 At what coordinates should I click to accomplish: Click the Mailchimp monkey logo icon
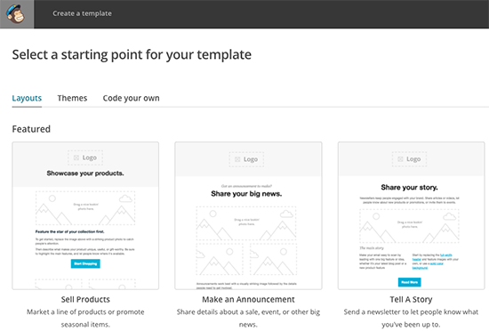click(16, 14)
